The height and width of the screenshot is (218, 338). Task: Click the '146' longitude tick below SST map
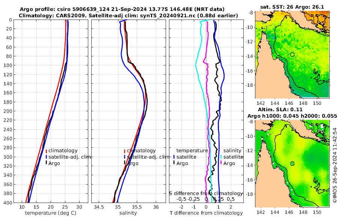tap(289, 103)
